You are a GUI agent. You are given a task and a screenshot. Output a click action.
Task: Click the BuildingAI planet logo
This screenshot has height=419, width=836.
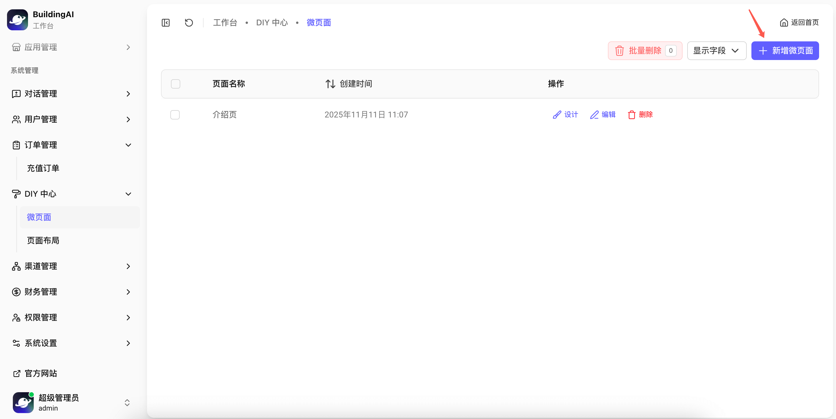[x=18, y=20]
